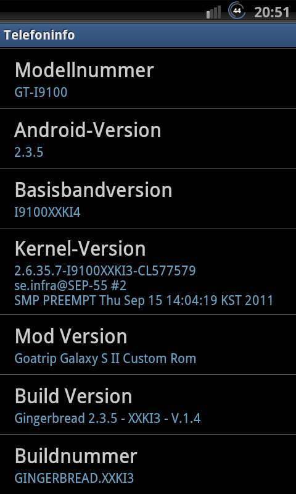Tap the se.infra@SEP-55 #2 line
296x494 pixels.
click(x=70, y=286)
